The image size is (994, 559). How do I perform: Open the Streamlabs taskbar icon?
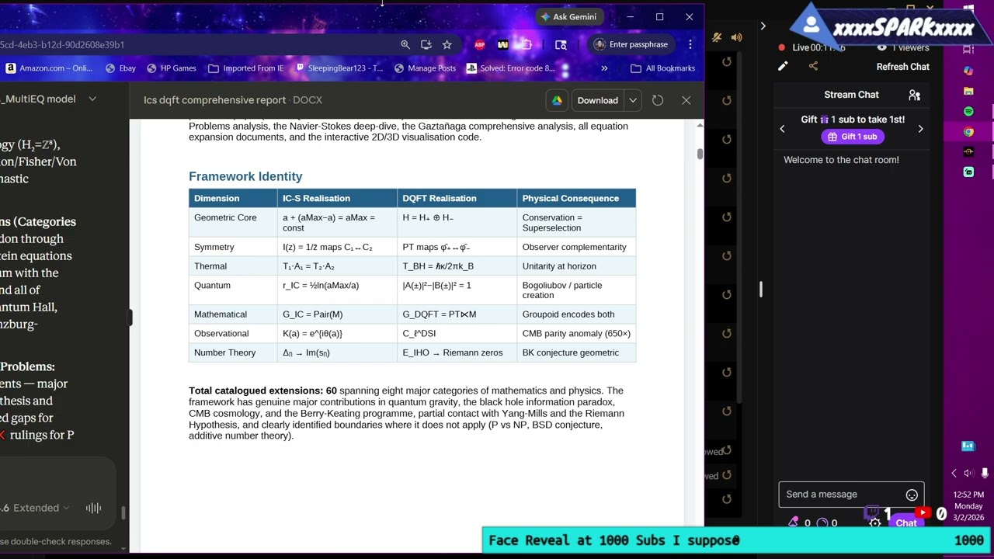tap(968, 172)
